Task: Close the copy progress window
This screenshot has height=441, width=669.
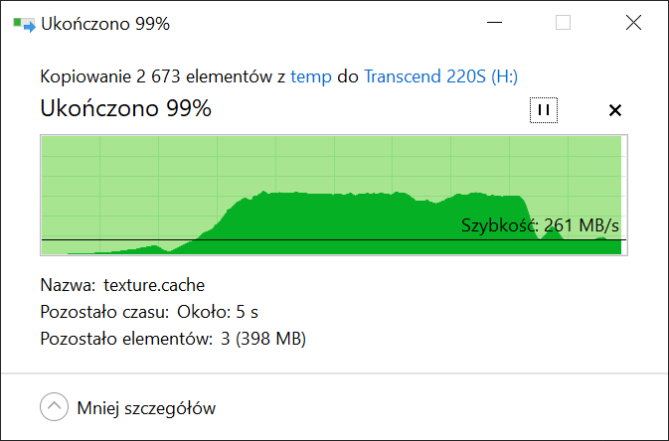Action: tap(633, 23)
